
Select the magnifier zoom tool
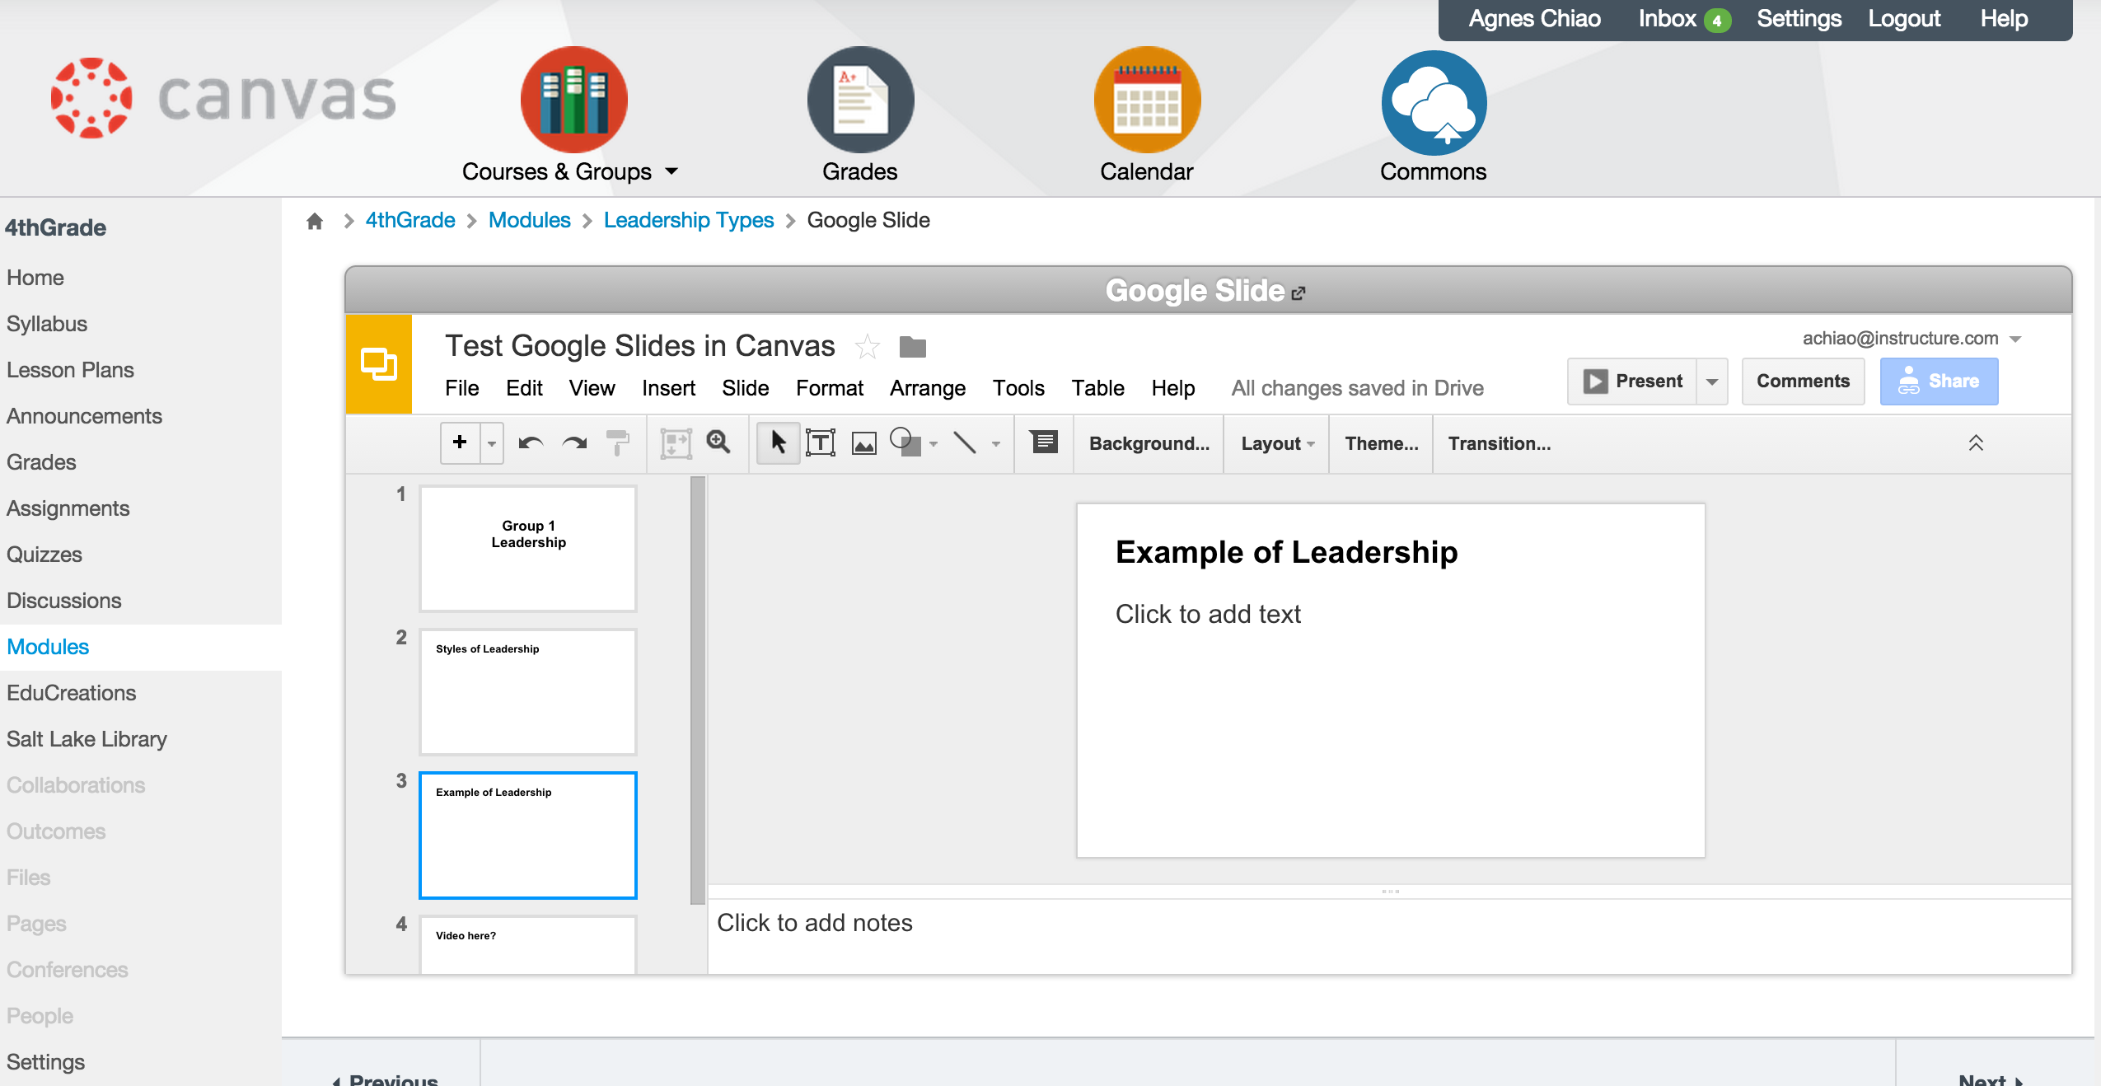[718, 442]
